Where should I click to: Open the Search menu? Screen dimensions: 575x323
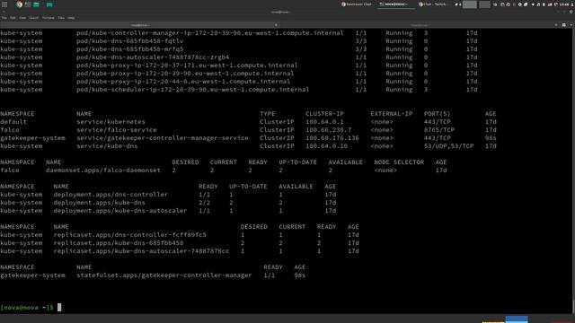click(x=34, y=18)
